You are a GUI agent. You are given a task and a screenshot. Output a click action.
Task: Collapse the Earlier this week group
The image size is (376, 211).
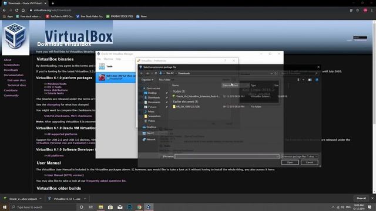186,101
